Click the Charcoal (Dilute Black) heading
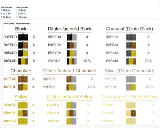The width and height of the screenshot is (160, 135). point(129,29)
